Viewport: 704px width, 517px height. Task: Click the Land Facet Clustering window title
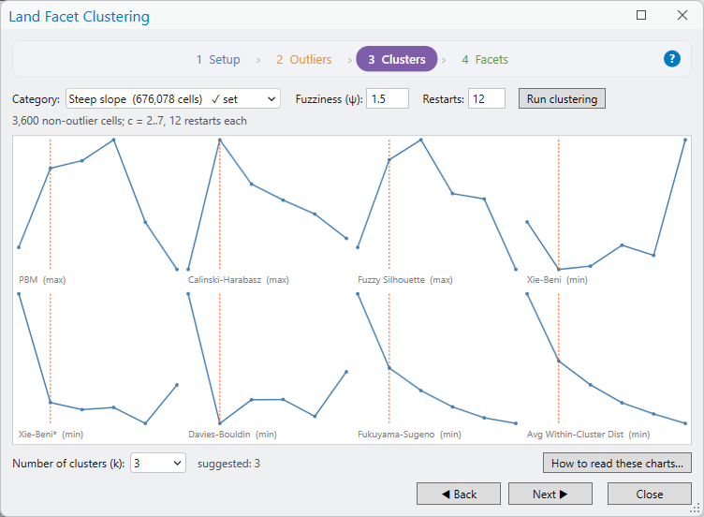coord(79,16)
